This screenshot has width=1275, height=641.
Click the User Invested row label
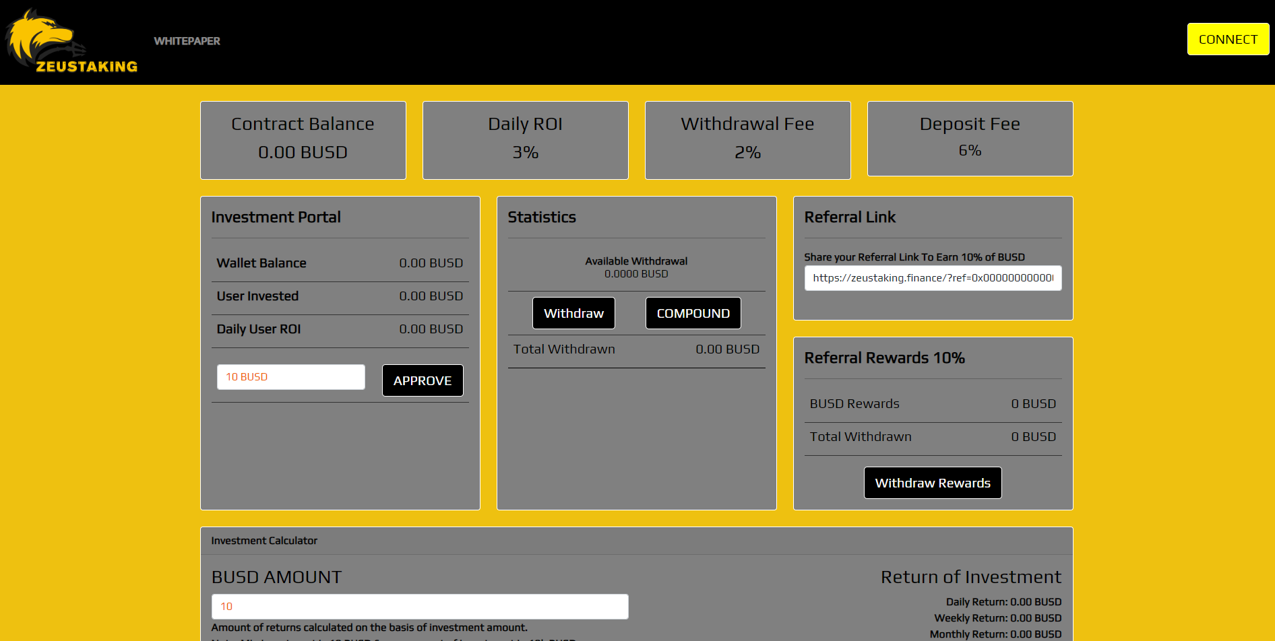coord(257,296)
